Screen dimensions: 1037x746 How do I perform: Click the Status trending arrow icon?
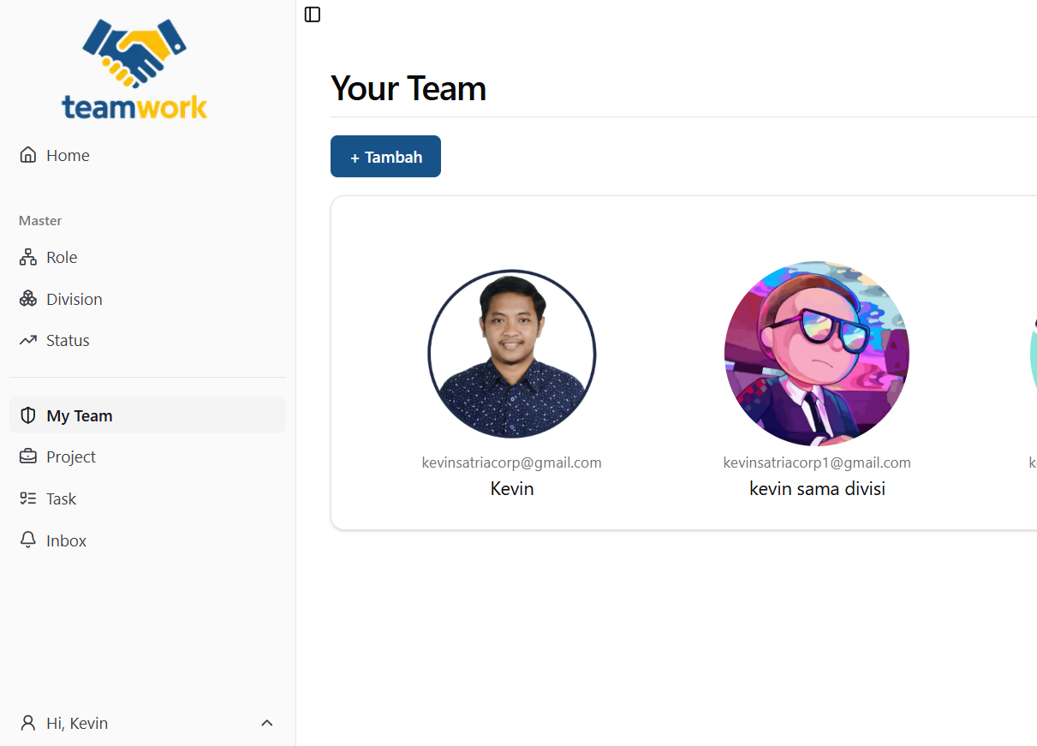[x=28, y=340]
